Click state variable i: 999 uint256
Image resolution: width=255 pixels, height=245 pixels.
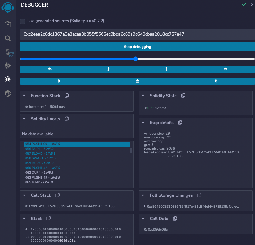(x=156, y=108)
